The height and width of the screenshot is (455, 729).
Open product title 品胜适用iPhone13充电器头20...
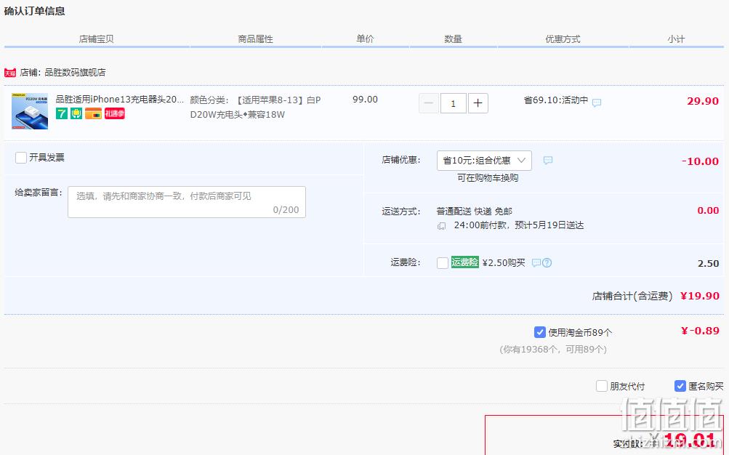[x=119, y=100]
